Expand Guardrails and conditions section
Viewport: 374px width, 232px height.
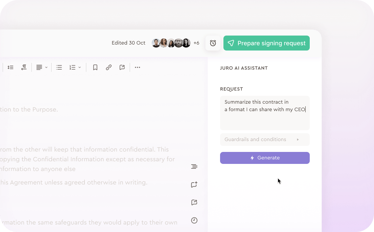(265, 140)
